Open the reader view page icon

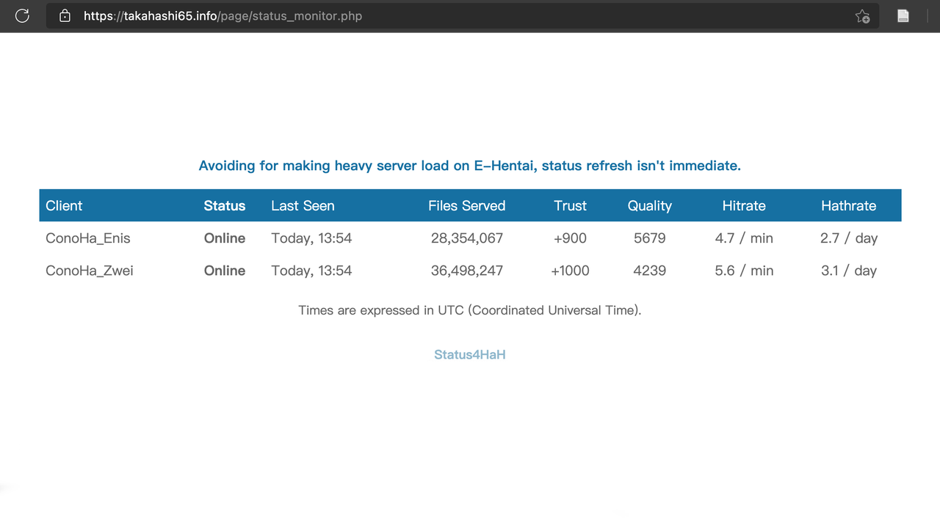[903, 16]
